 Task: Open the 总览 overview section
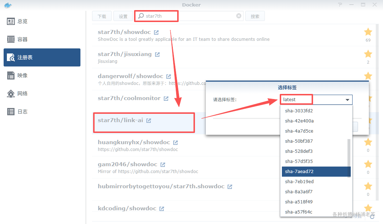[42, 21]
